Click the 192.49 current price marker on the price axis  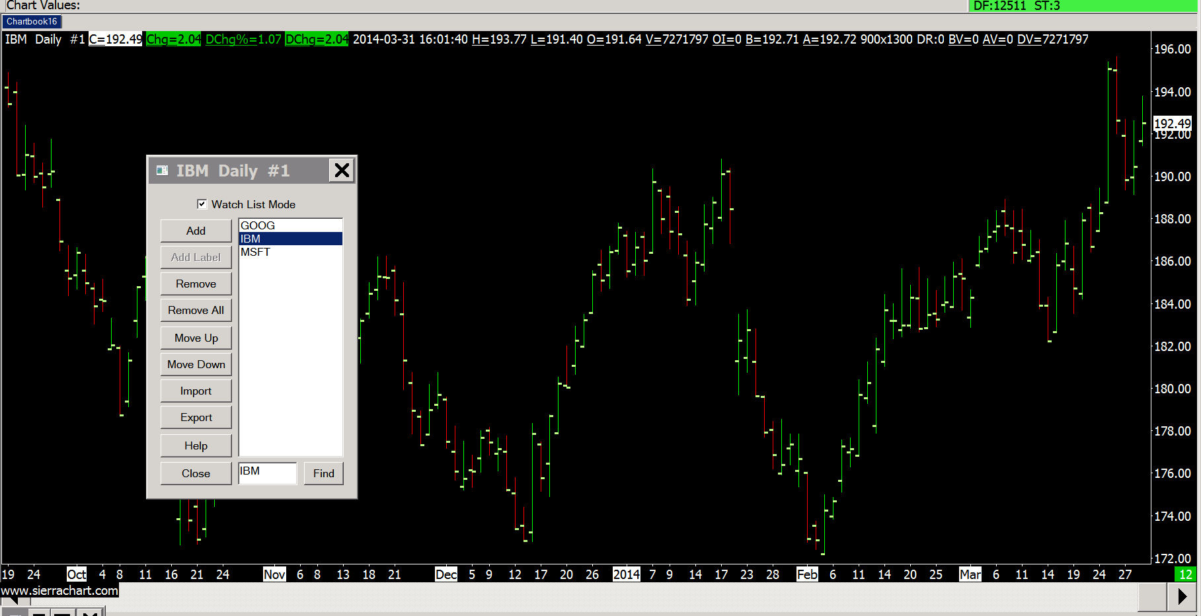(x=1172, y=123)
